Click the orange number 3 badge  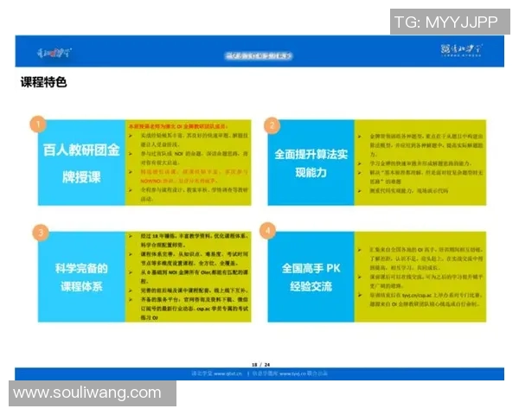41,233
